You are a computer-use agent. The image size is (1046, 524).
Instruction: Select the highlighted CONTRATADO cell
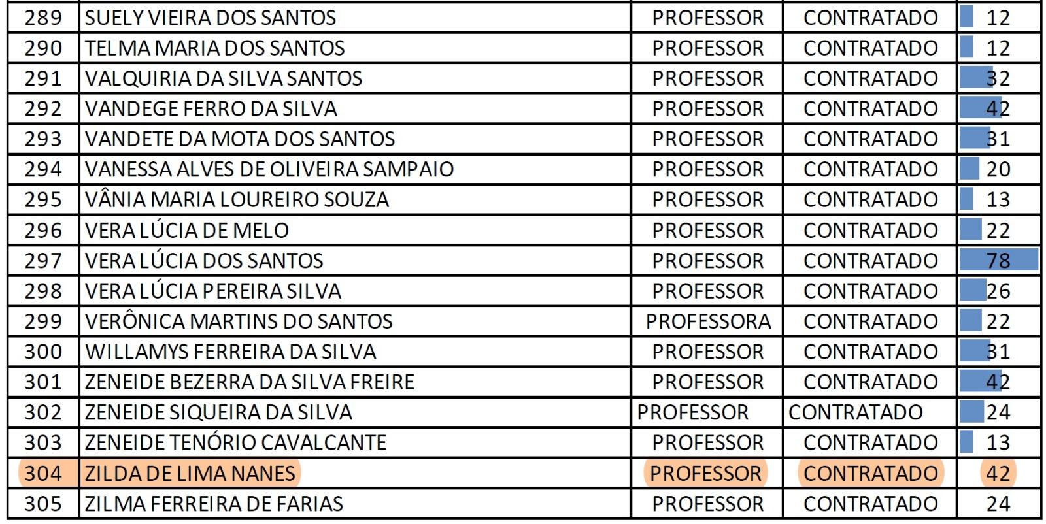tap(871, 473)
